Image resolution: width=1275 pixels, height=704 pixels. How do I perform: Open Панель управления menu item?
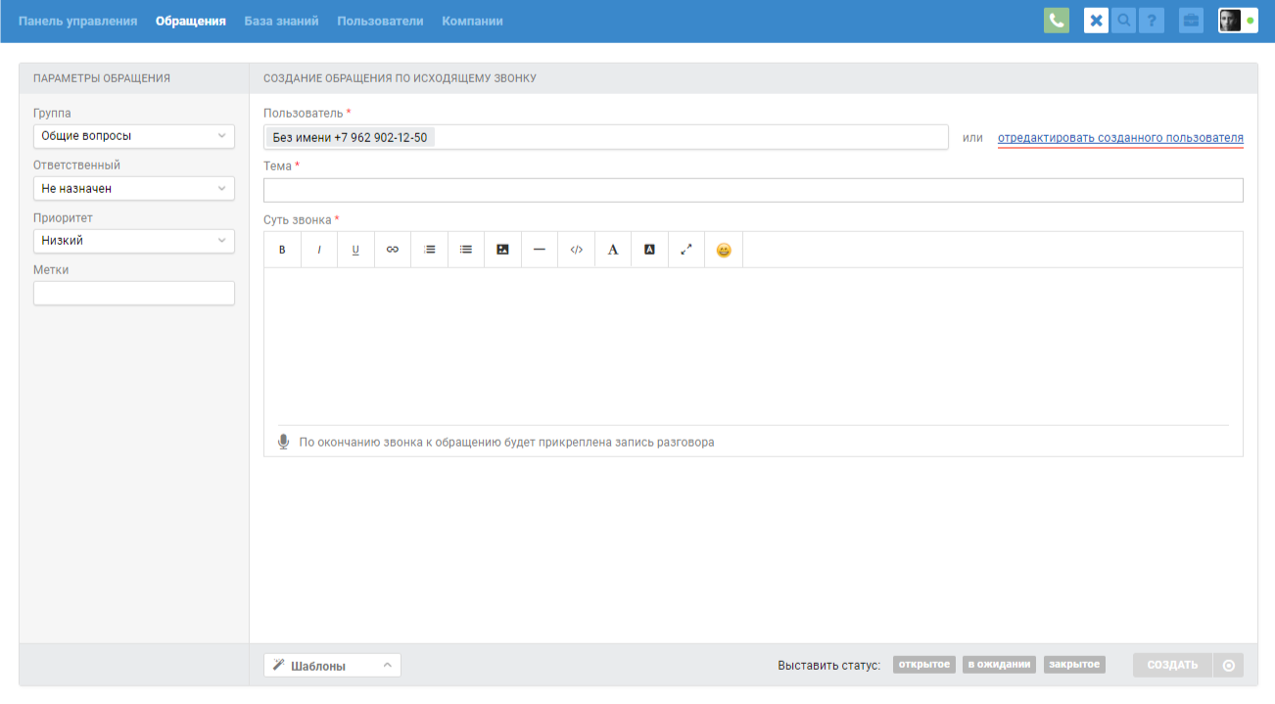(77, 21)
